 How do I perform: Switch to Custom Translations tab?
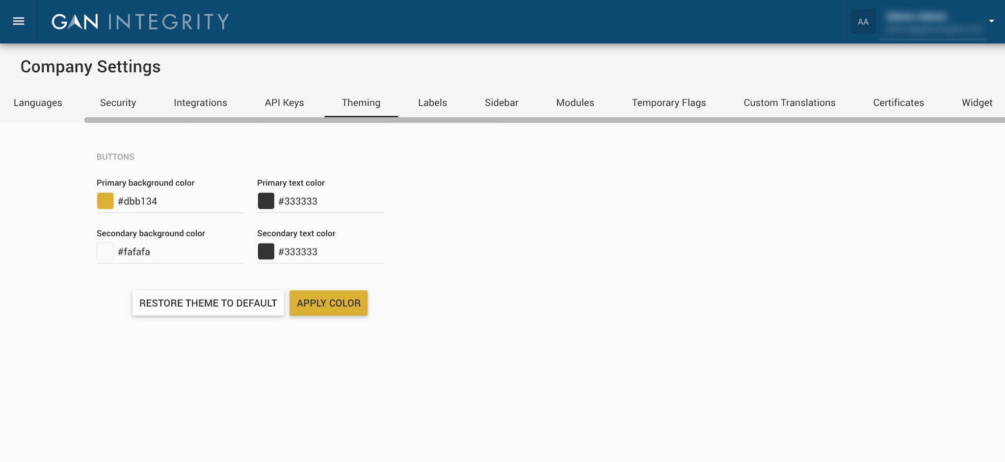790,103
